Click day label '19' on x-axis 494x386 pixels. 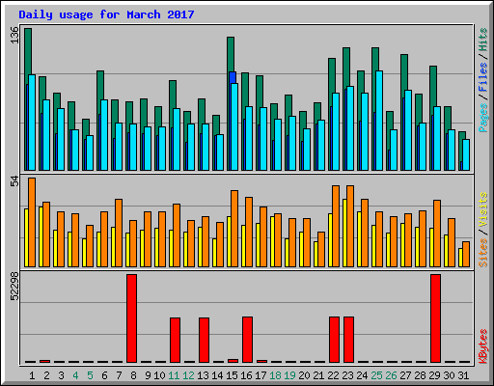click(x=289, y=375)
